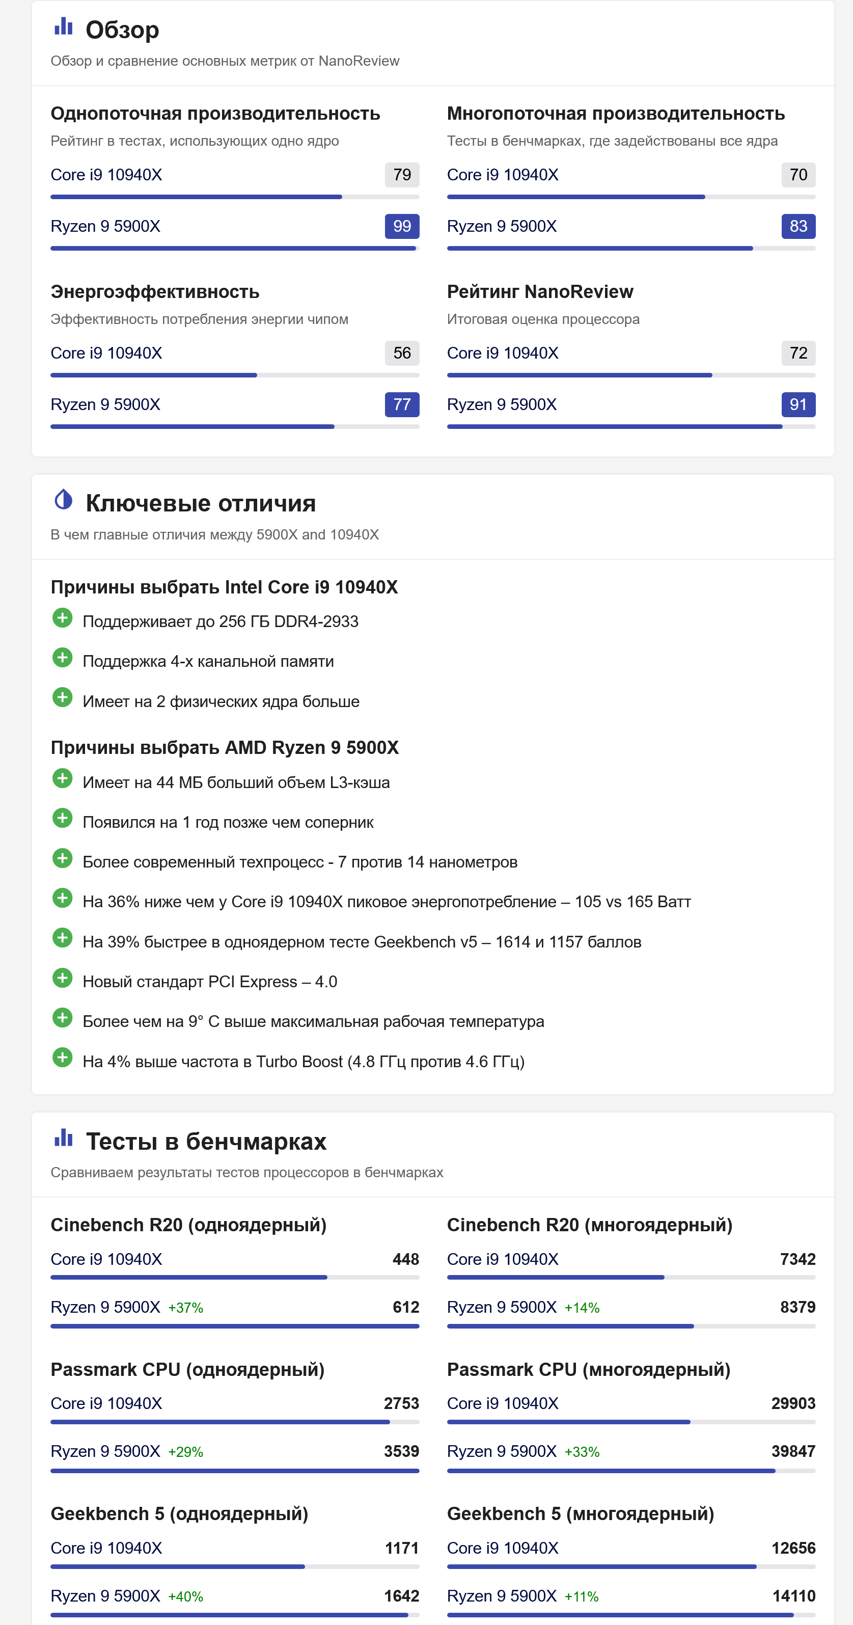The image size is (853, 1625).
Task: Click green plus beside 4-х канальной памяти
Action: 63,658
